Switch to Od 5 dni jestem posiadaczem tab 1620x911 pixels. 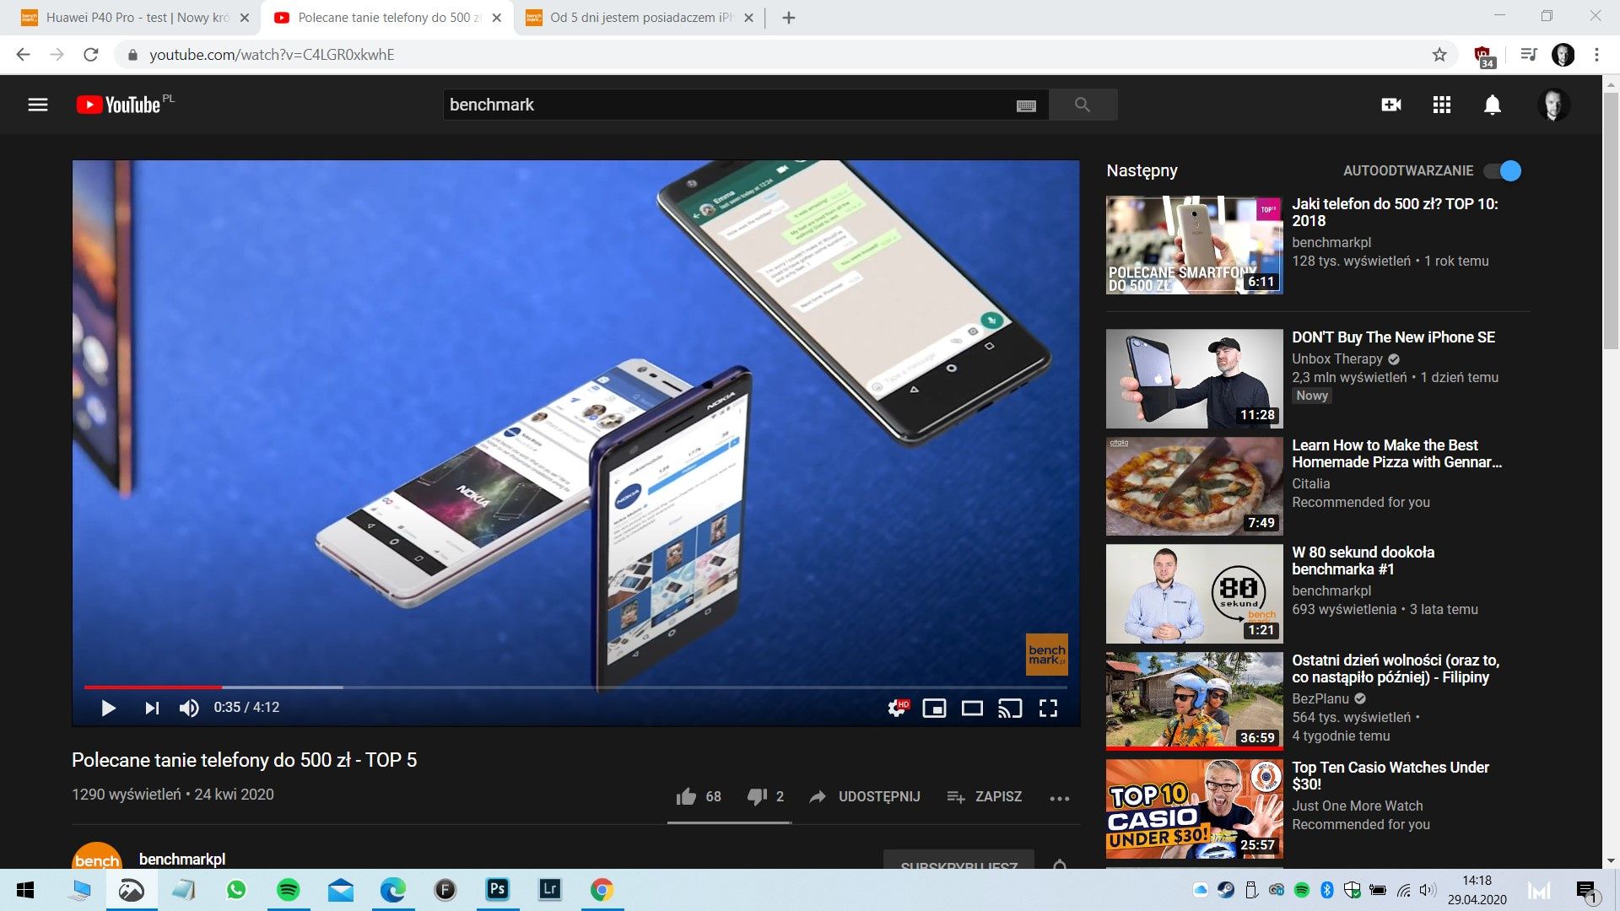pos(640,18)
